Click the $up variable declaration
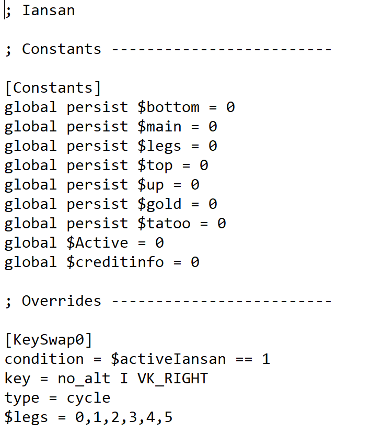383x443 pixels. [102, 184]
